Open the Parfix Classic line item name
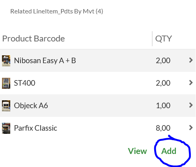Screen dimensions: 196x167 click(35, 128)
